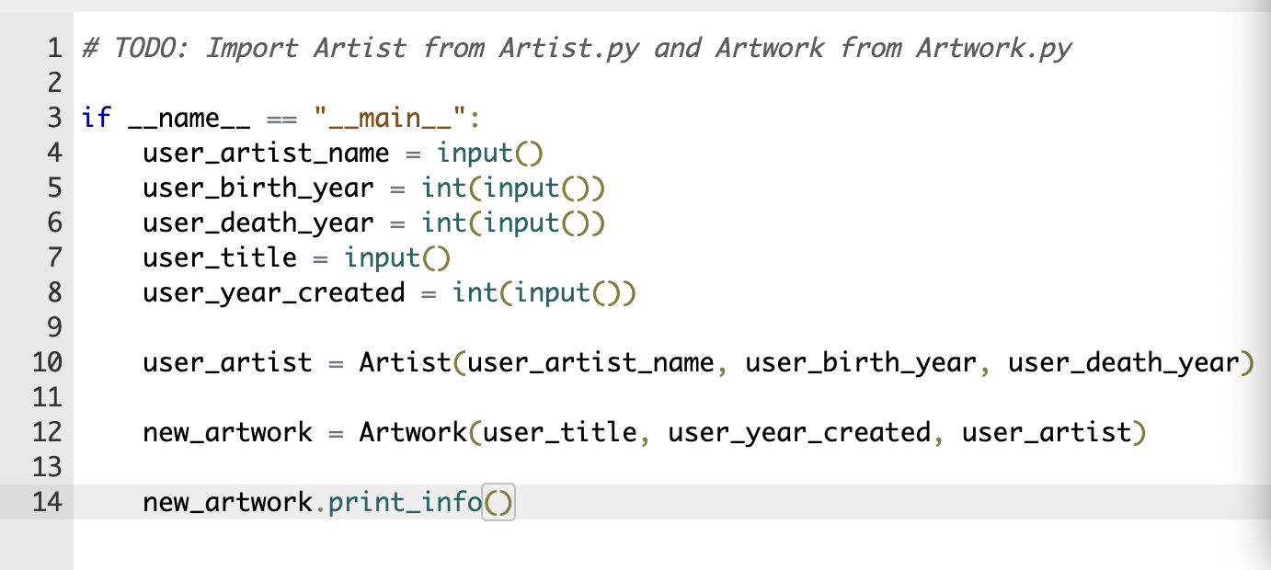Click the __name__ identifier on line 3
1271x570 pixels.
click(x=188, y=118)
